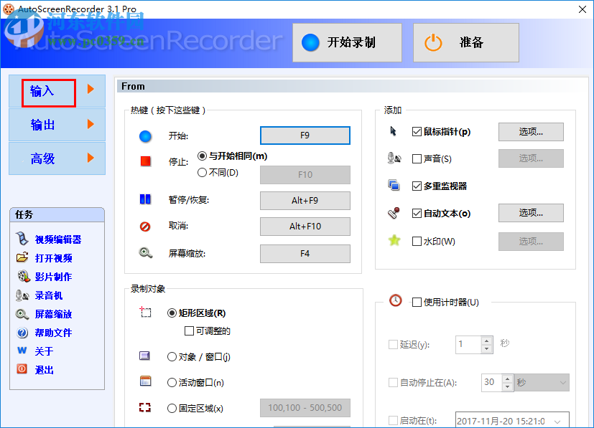Click the multiple monitors icon beside 多重监视器
This screenshot has height=428, width=594.
click(x=394, y=184)
